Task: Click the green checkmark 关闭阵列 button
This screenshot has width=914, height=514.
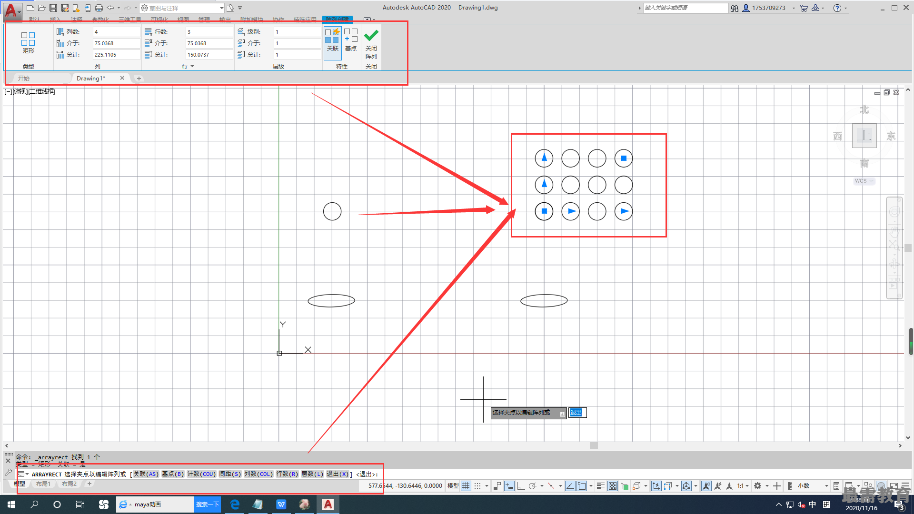Action: (371, 43)
